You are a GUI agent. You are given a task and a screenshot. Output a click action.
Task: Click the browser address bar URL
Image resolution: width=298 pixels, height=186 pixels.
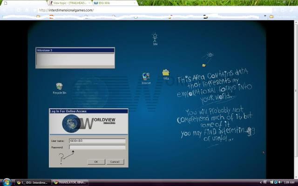[x=66, y=10]
